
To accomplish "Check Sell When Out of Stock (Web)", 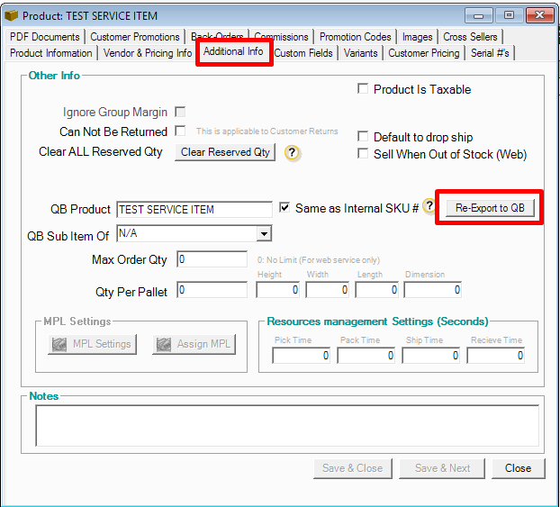I will [363, 154].
